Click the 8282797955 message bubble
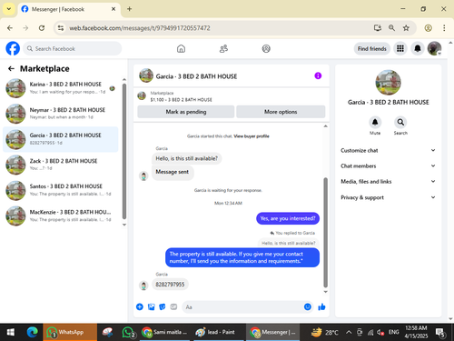The height and width of the screenshot is (341, 454). [170, 285]
